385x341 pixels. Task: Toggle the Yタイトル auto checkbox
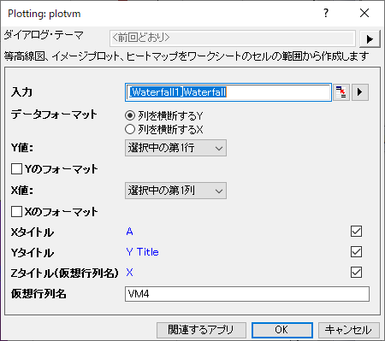(356, 252)
